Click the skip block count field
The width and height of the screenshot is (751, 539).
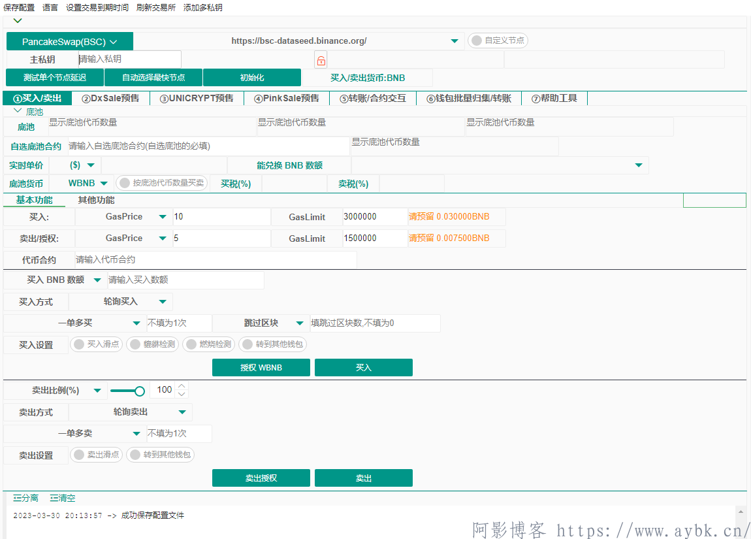[x=375, y=323]
